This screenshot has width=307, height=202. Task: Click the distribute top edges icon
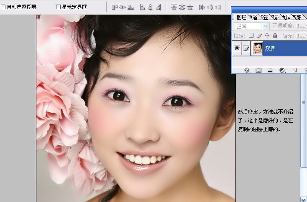point(174,8)
